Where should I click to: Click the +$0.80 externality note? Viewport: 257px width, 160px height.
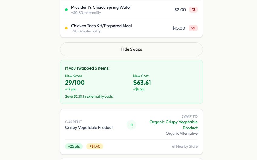click(x=86, y=13)
